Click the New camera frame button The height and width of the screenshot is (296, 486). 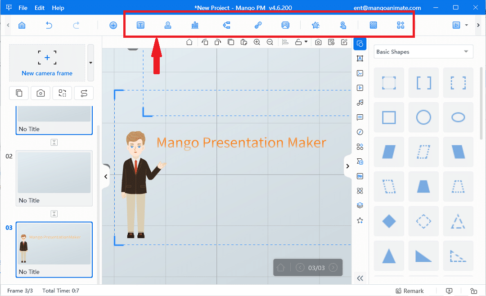(x=47, y=63)
